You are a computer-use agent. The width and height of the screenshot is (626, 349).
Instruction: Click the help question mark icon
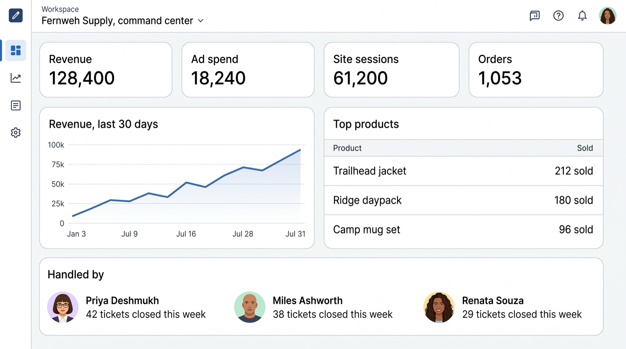(x=558, y=16)
